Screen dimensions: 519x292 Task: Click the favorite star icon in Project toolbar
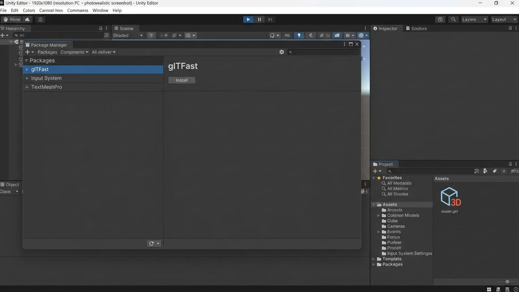504,171
